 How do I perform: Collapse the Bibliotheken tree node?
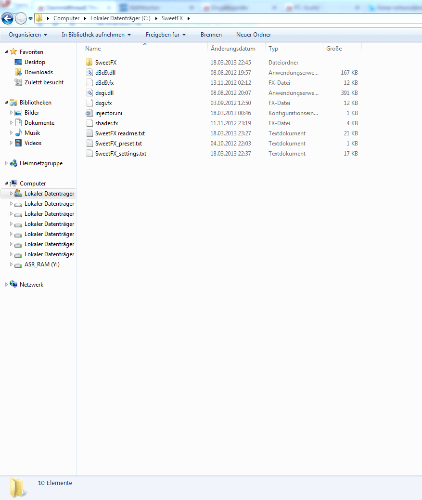coord(6,102)
